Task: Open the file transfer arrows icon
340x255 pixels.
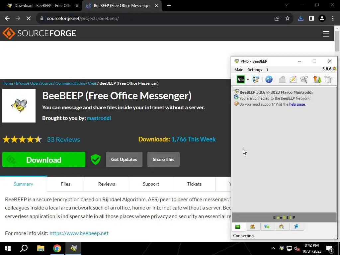Action: (317, 79)
